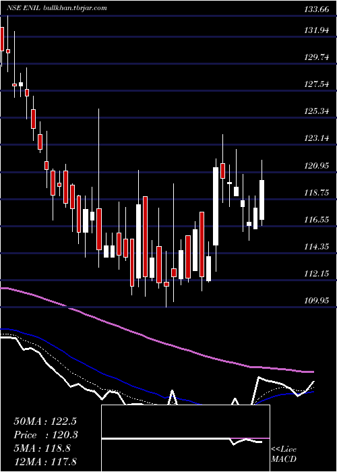Click the 129.74 price axis label
The height and width of the screenshot is (472, 337).
(316, 57)
